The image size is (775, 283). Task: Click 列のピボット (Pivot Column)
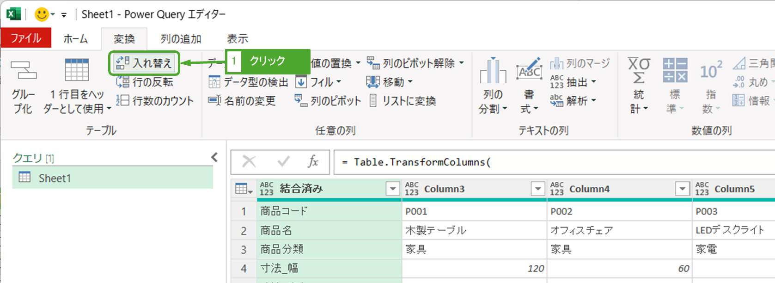[x=328, y=101]
